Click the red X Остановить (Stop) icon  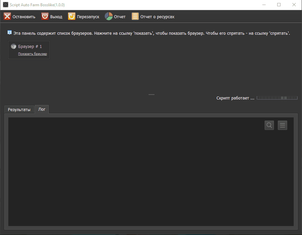tap(7, 17)
